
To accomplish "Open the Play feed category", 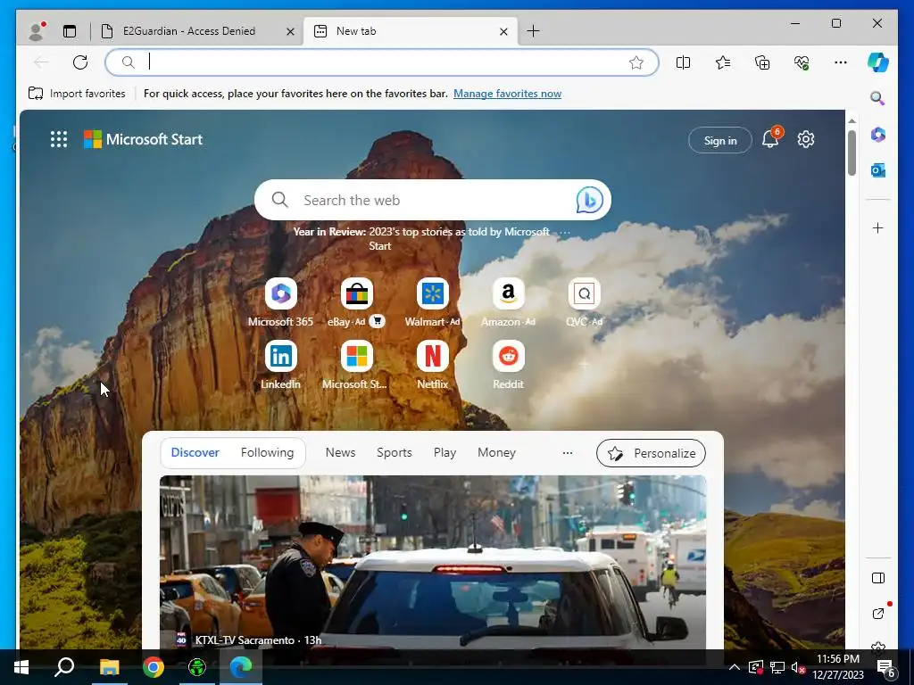I will pos(445,452).
